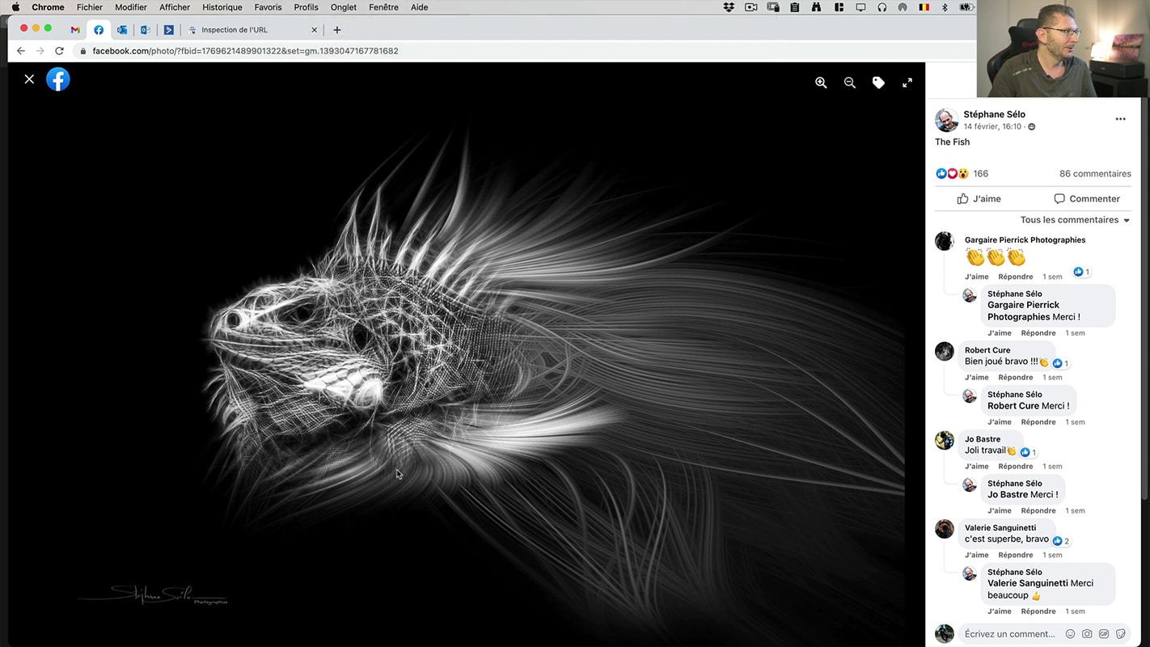Switch to the second Outlook pinned tab
The width and height of the screenshot is (1150, 647).
click(x=146, y=30)
